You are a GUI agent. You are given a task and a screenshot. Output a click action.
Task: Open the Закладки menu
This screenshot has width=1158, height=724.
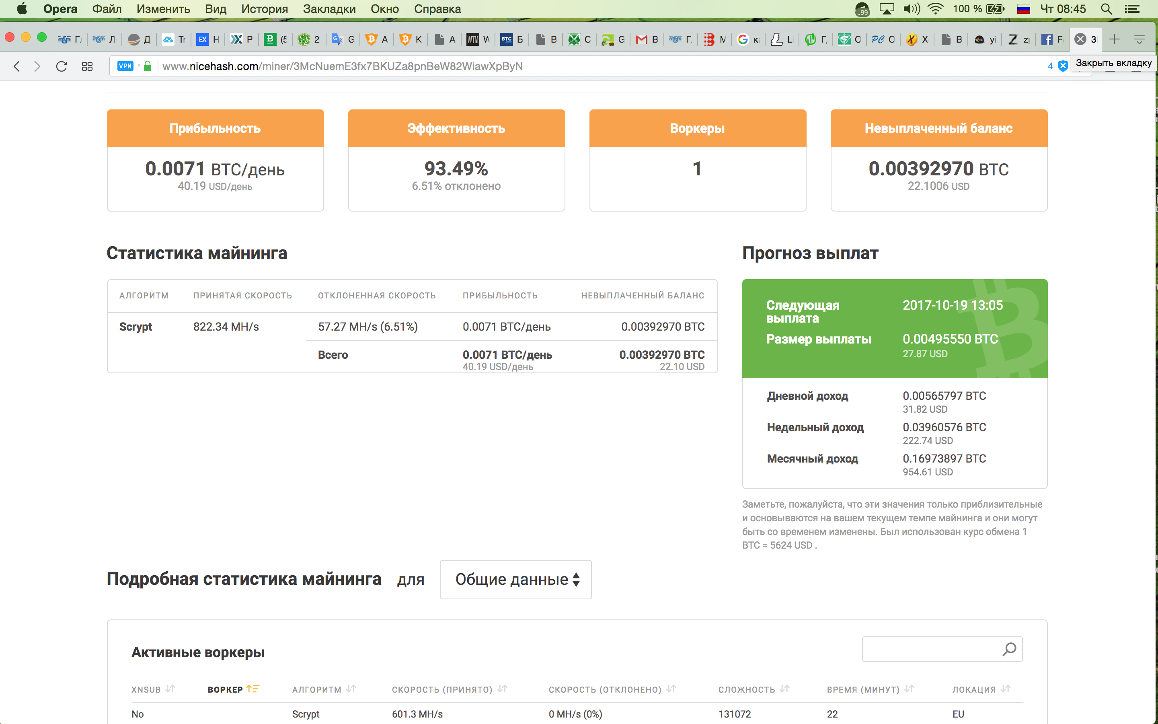point(329,9)
